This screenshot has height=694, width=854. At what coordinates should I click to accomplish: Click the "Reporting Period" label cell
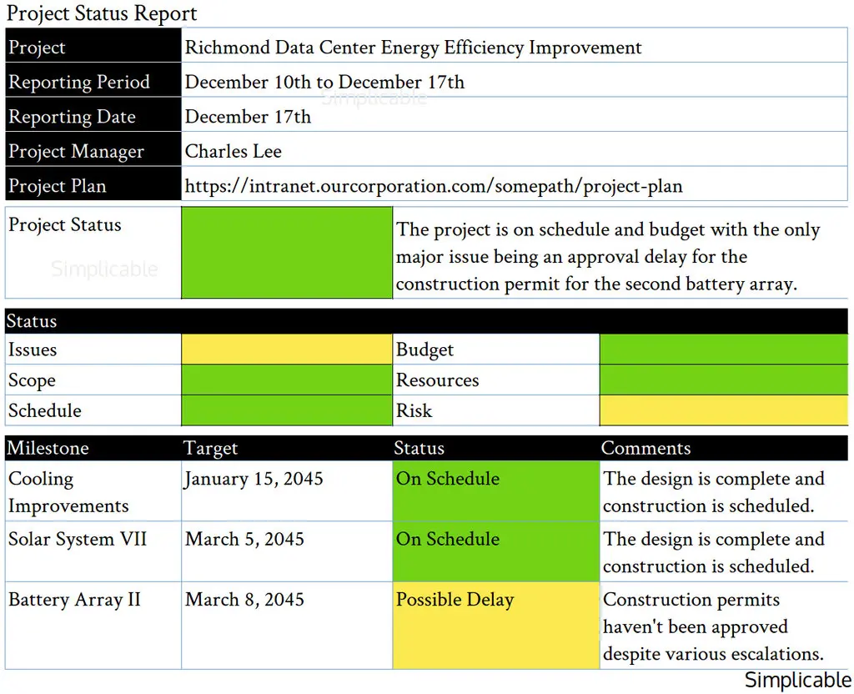click(93, 80)
